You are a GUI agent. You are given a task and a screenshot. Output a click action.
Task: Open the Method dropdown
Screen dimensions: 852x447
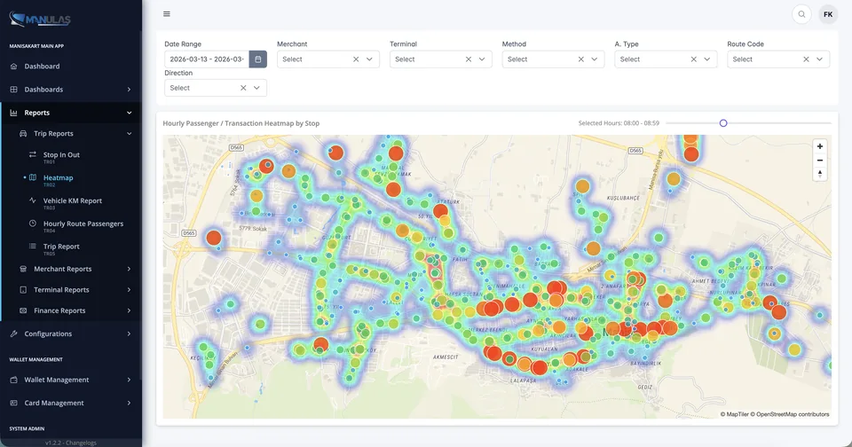point(595,59)
